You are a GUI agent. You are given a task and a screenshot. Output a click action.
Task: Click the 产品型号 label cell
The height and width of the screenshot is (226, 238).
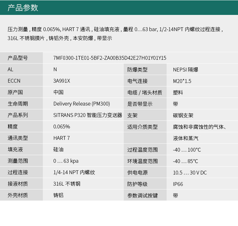(x=21, y=58)
